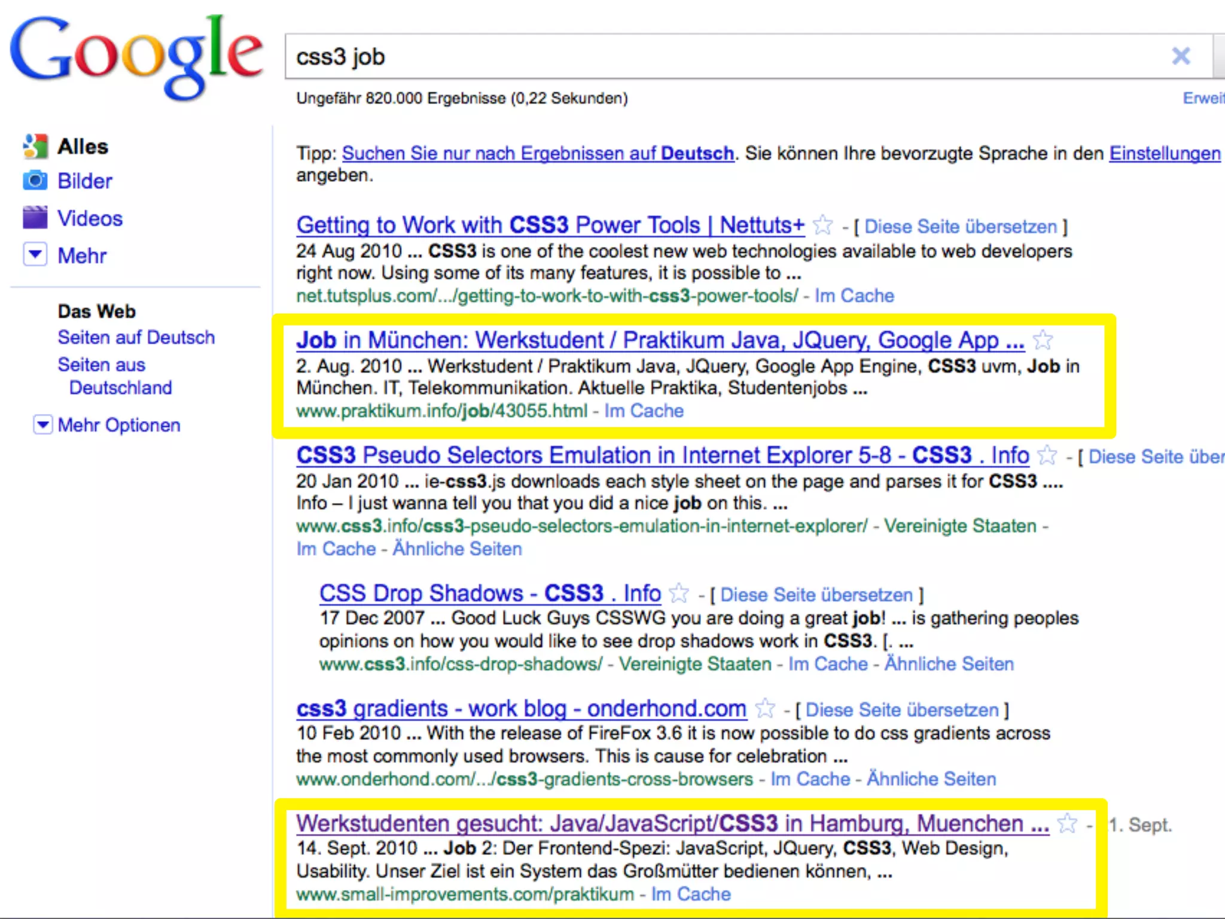
Task: Open Im Cache for praktikum.info result
Action: pyautogui.click(x=644, y=411)
